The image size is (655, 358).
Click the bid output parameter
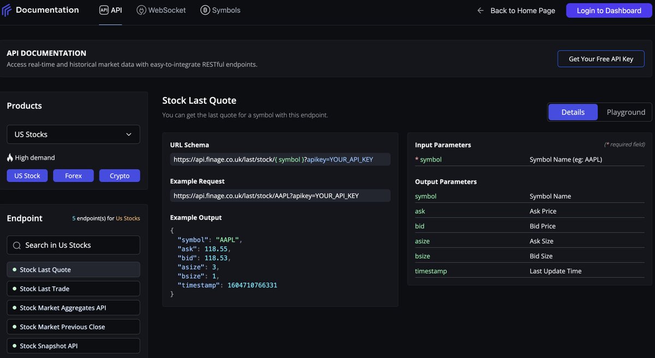pos(419,226)
